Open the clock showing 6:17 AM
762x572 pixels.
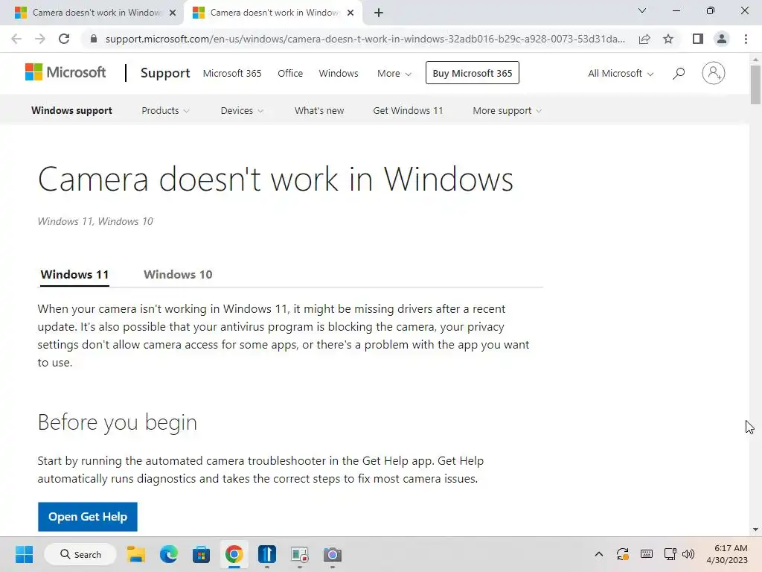point(727,554)
